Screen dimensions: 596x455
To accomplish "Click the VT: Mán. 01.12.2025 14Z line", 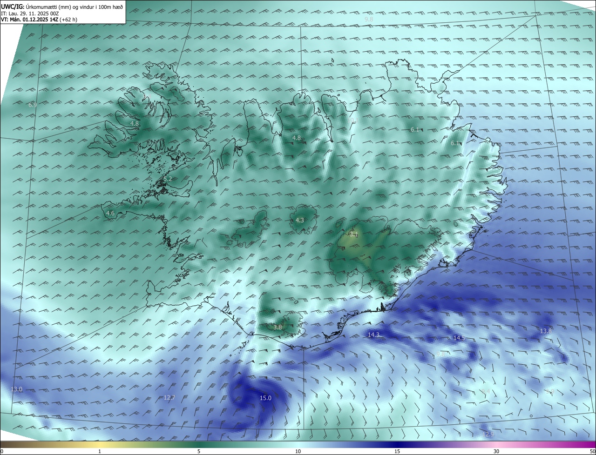I will 39,20.
